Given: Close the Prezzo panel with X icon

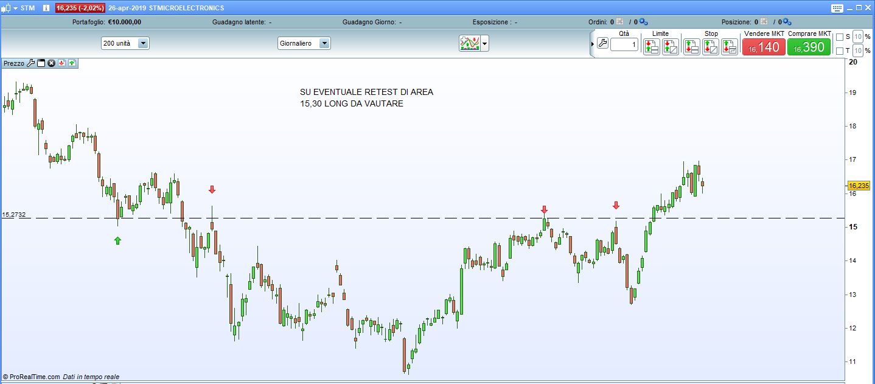Looking at the screenshot, I should [x=52, y=63].
